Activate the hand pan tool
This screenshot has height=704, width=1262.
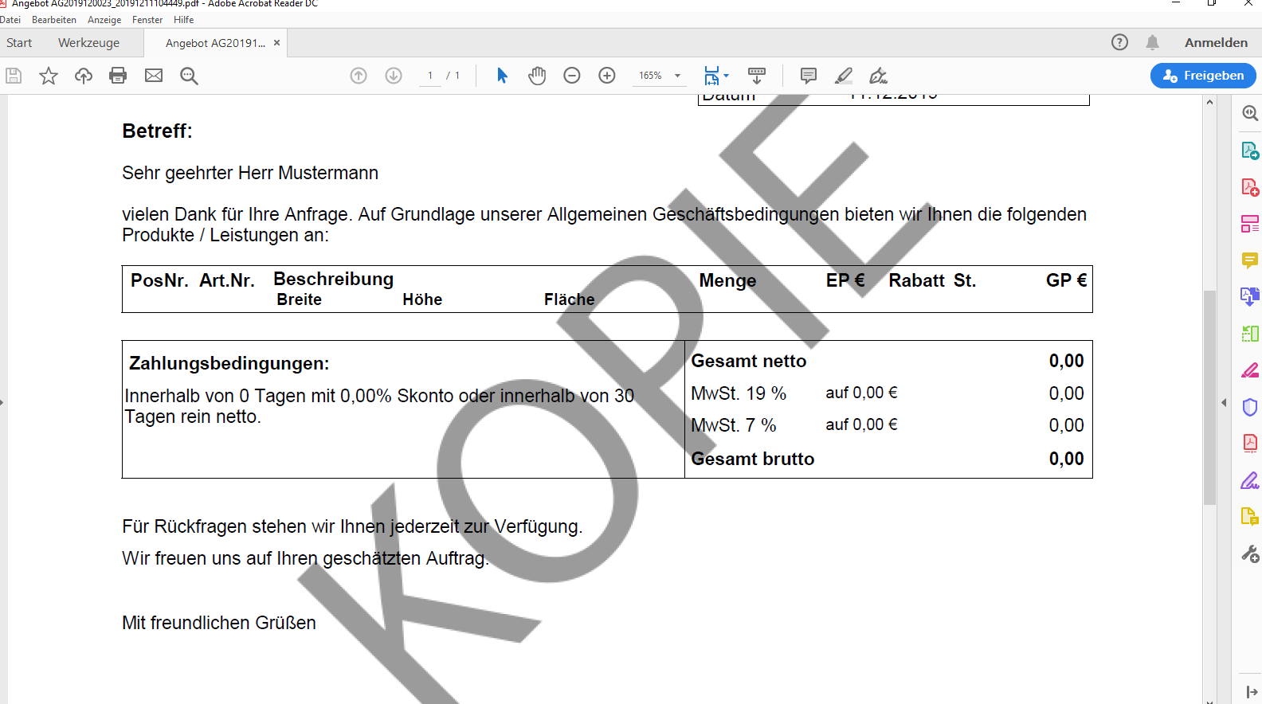click(537, 76)
